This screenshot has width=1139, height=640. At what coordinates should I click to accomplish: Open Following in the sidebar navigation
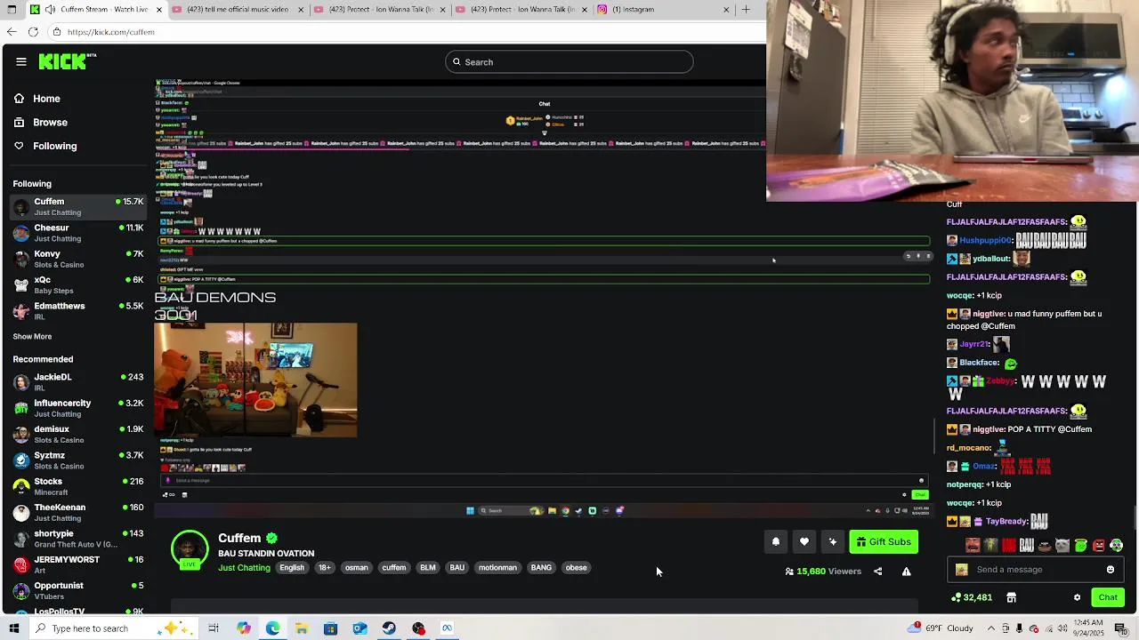55,146
